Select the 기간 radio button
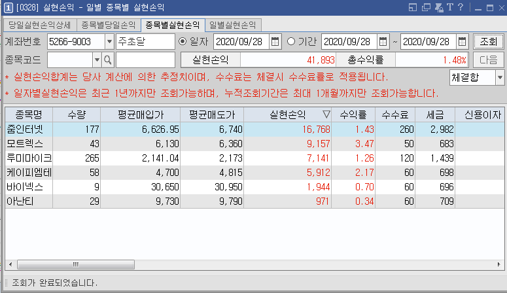Screen dimensions: 507x293 (291, 41)
